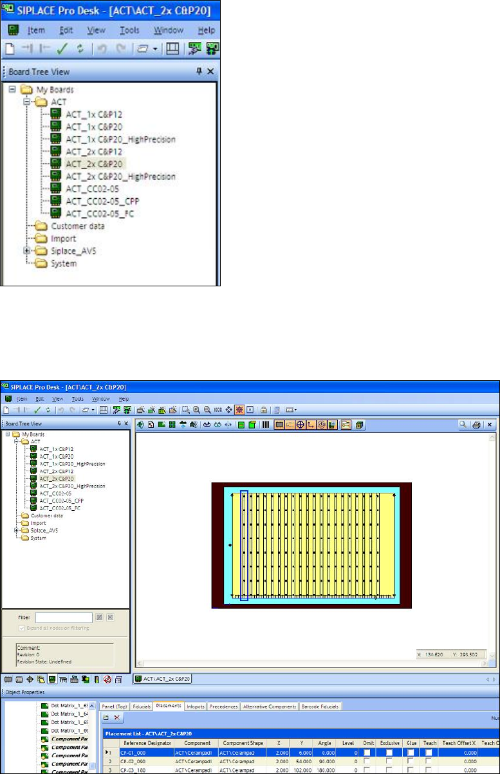500x774 pixels.
Task: Click the search magnifier icon above board view
Action: pos(463,424)
